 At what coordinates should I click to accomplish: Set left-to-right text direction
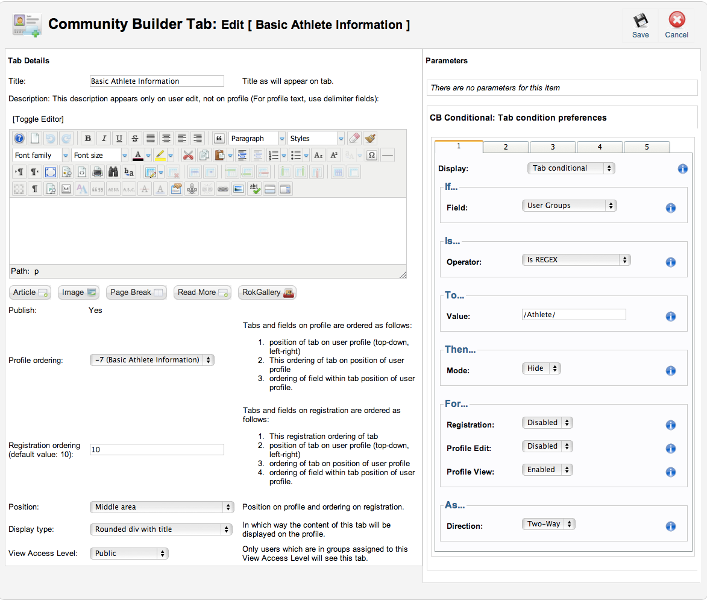click(19, 172)
